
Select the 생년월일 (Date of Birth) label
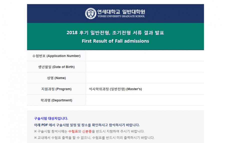pyautogui.click(x=56, y=67)
